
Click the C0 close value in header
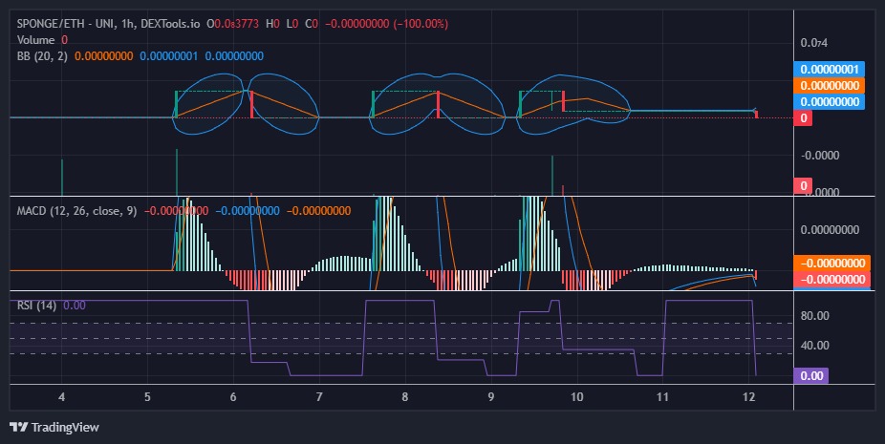point(312,24)
